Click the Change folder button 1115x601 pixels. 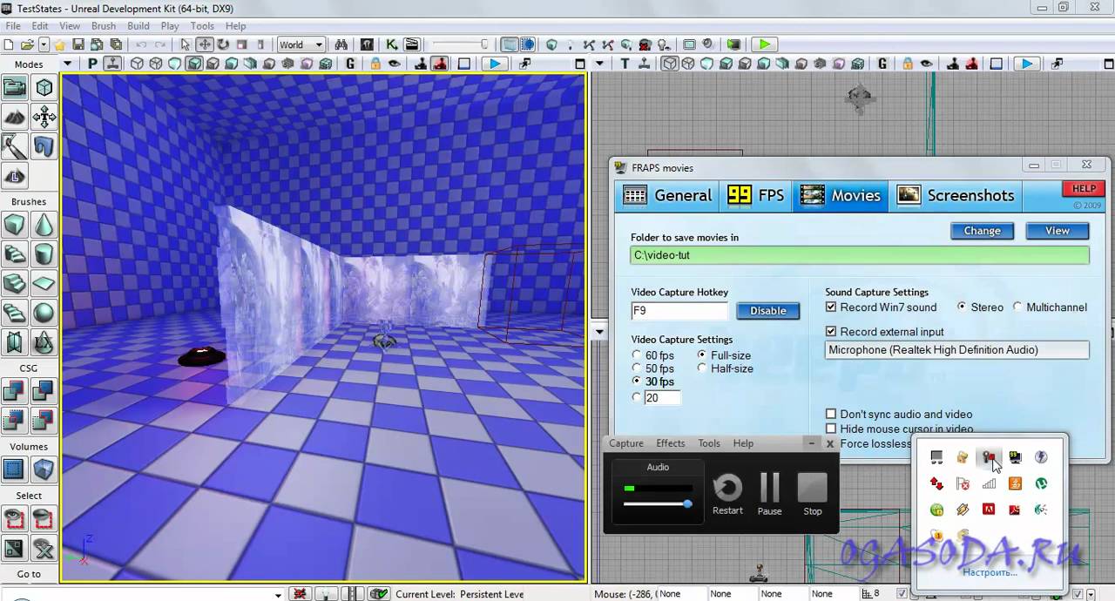pyautogui.click(x=982, y=231)
